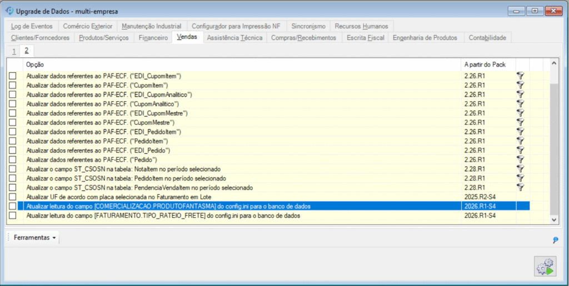Click the application icon in title bar
Screen dimensions: 569x286
click(x=9, y=11)
